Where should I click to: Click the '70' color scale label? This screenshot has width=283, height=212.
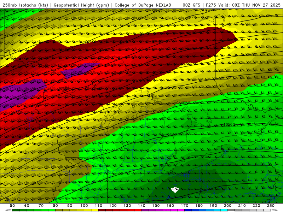click(41, 206)
